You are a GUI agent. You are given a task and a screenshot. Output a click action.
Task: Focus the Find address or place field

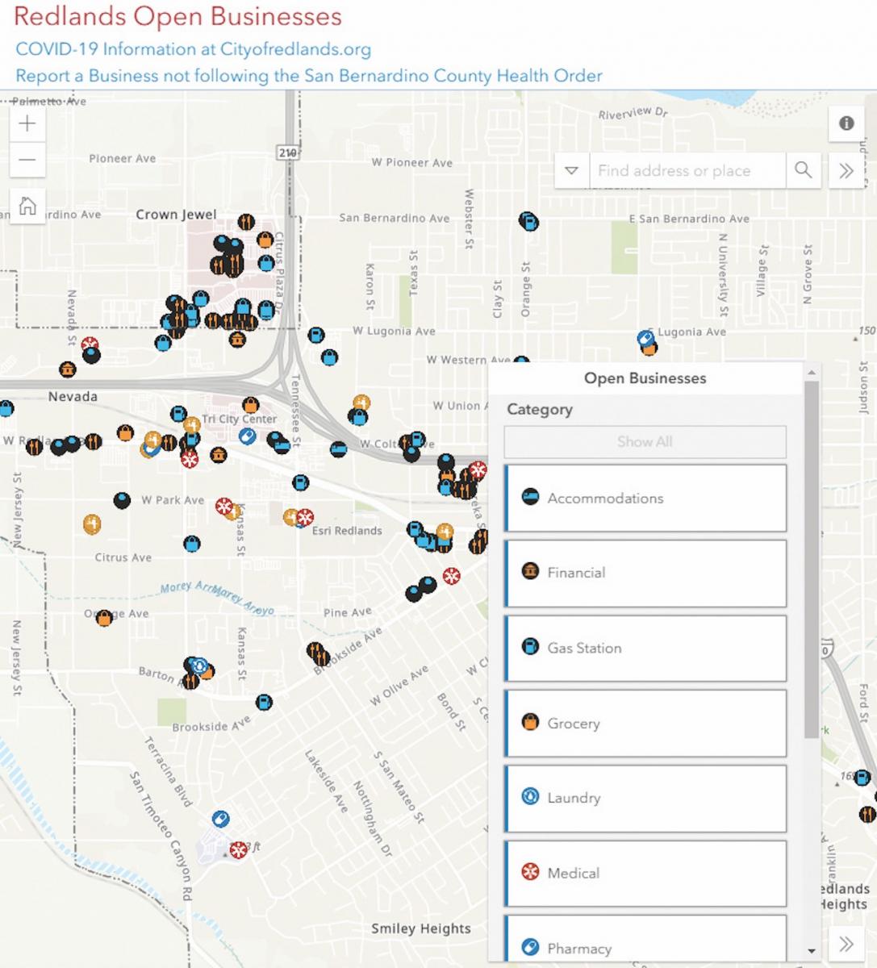[687, 170]
